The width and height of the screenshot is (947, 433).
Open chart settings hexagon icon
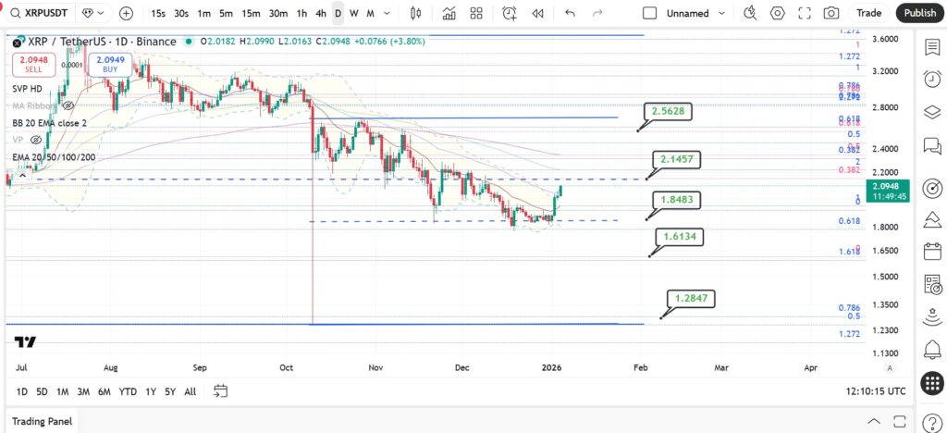(x=777, y=13)
